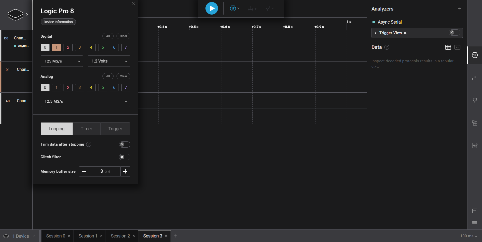Screen dimensions: 482x242
Task: Close the Session 1 tab
Action: coord(101,236)
